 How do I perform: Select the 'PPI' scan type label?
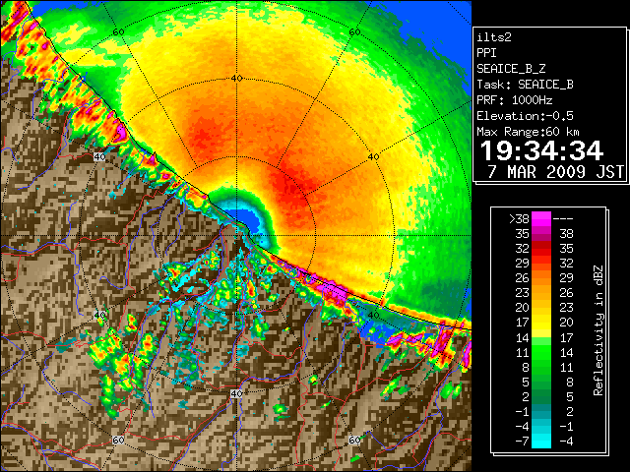486,53
